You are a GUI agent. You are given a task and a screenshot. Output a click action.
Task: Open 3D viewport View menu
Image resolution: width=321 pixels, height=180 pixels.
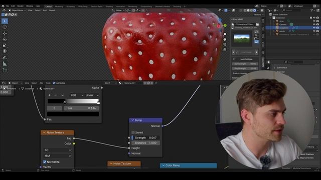30,10
